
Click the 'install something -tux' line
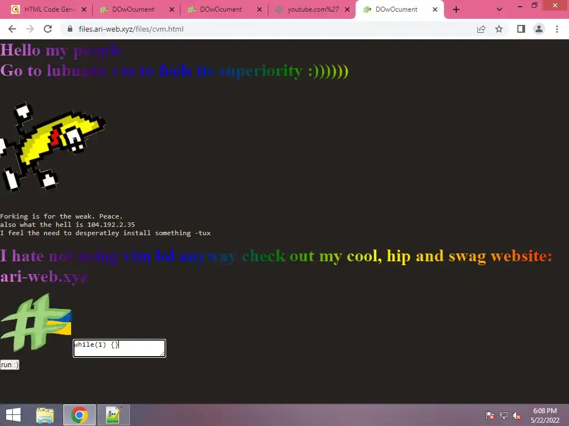(105, 233)
